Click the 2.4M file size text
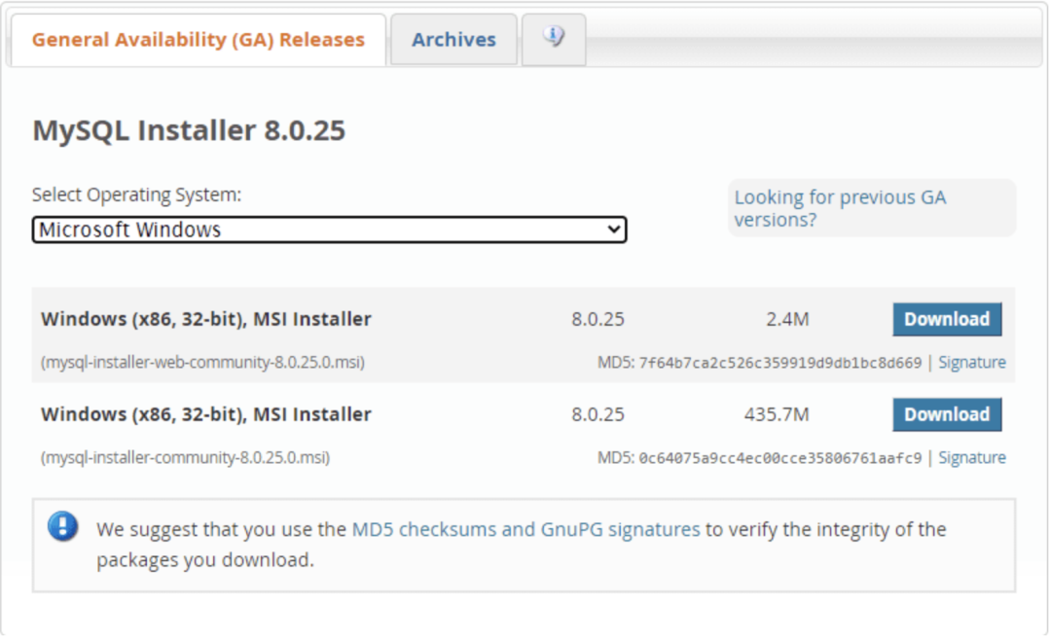This screenshot has height=638, width=1051. click(787, 319)
